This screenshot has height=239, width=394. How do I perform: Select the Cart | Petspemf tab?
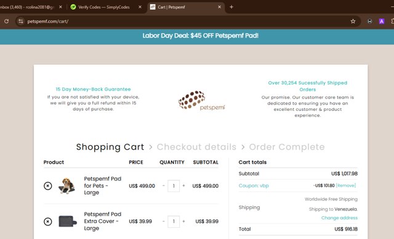click(x=185, y=7)
